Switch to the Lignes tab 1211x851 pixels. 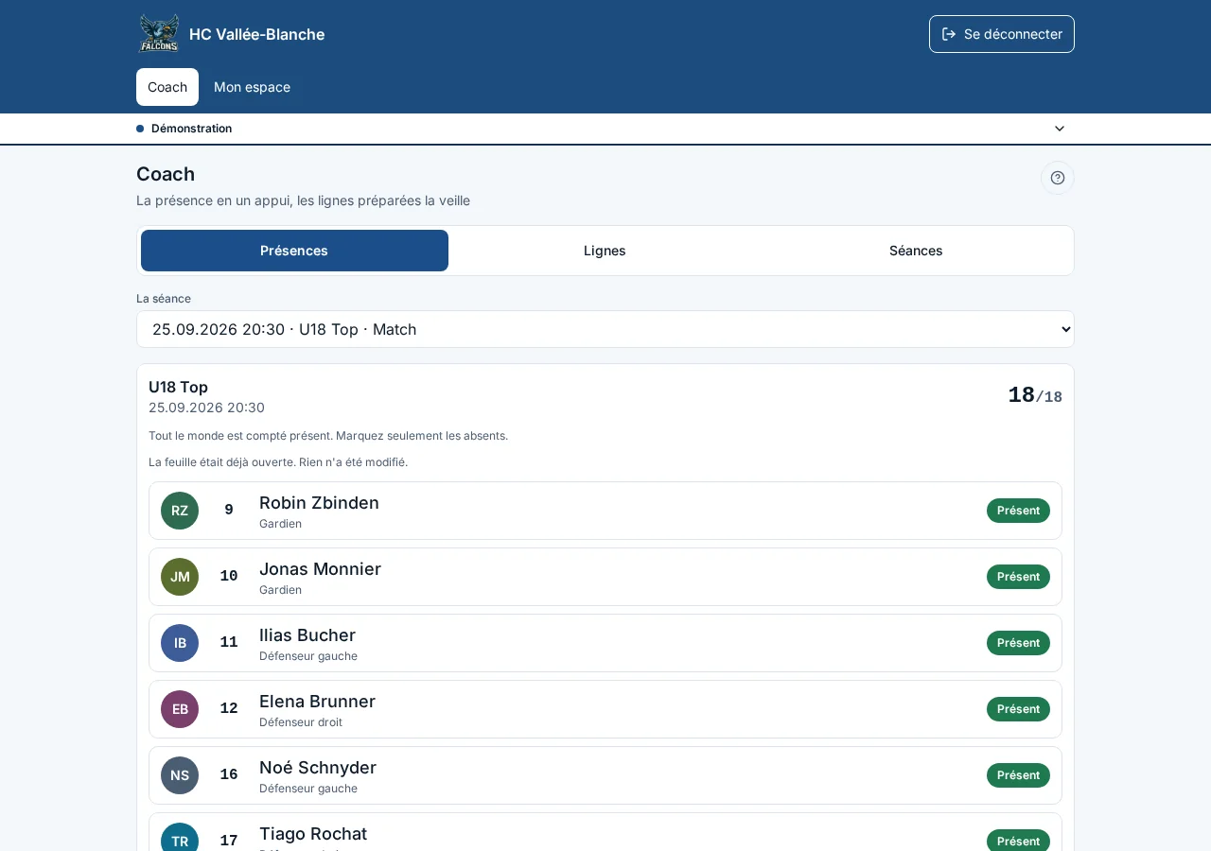605,251
